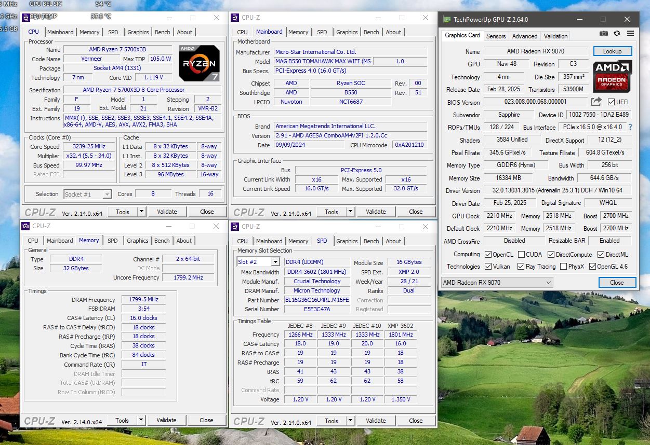The width and height of the screenshot is (650, 445).
Task: Click the GPU-Z screenshot camera icon
Action: [603, 33]
